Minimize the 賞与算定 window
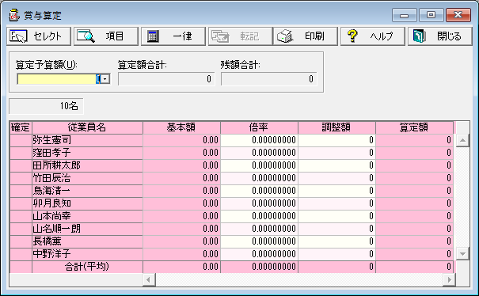 pos(404,15)
